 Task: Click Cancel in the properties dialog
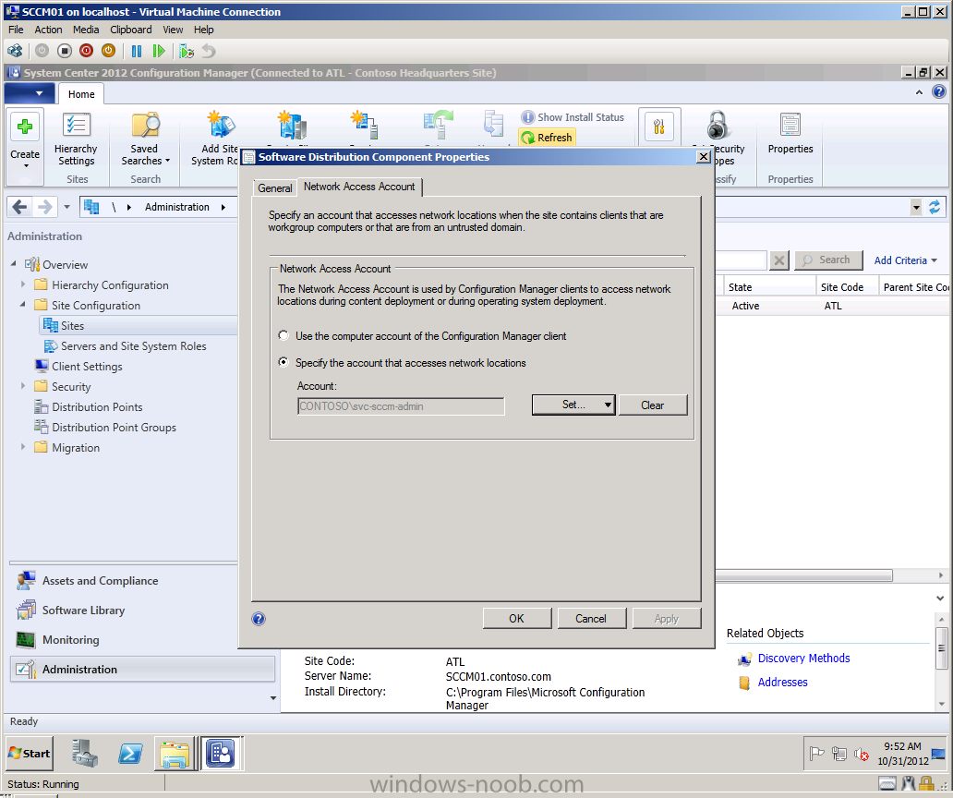(591, 618)
